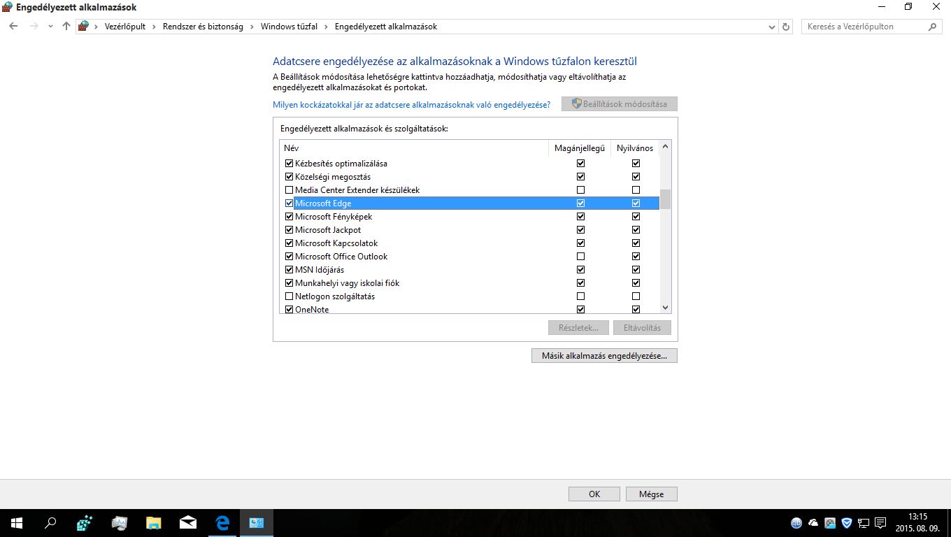Click the Control Panel icon in address bar
Image resolution: width=951 pixels, height=537 pixels.
[84, 27]
